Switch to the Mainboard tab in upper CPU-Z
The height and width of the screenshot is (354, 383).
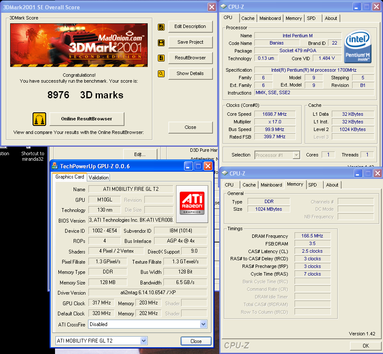point(270,18)
